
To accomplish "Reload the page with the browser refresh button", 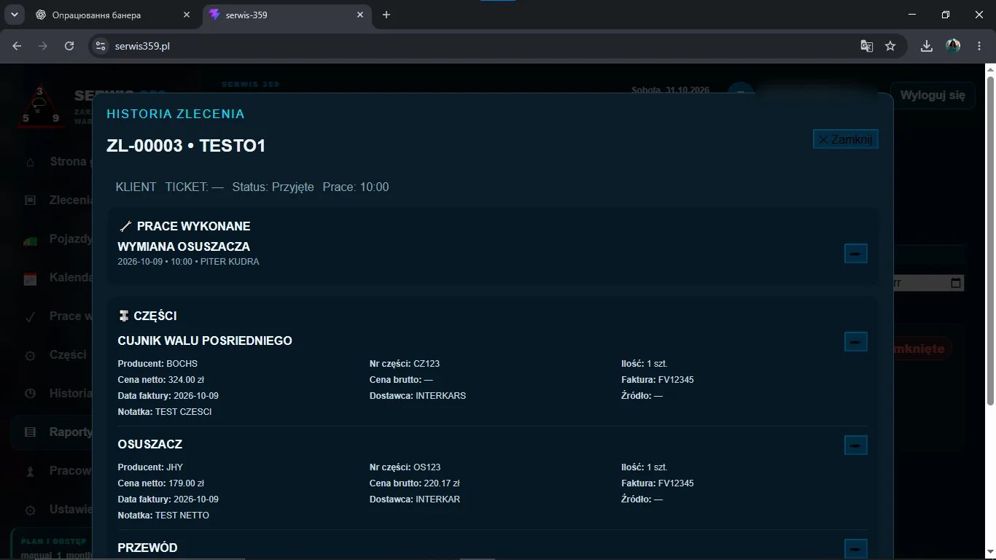I will [69, 46].
